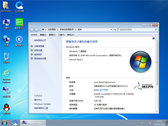Launch 爱奇艺PPS desktop shortcut

pyautogui.click(x=19, y=24)
